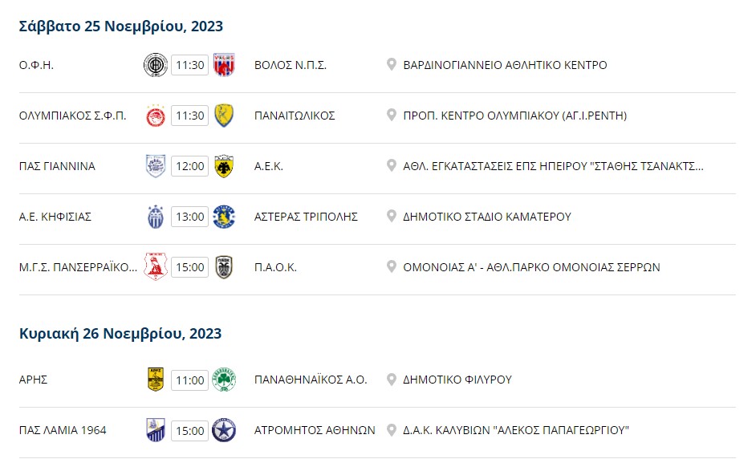Click the Κυριακή 26 Νοεμβρίου, 2023 heading
The width and height of the screenshot is (756, 459).
tap(120, 334)
